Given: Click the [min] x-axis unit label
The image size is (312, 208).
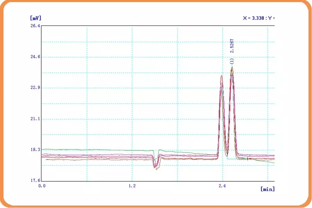Looking at the screenshot, I should click(267, 189).
